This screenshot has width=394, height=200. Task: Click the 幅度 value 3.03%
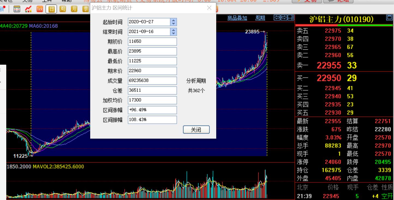(333, 137)
